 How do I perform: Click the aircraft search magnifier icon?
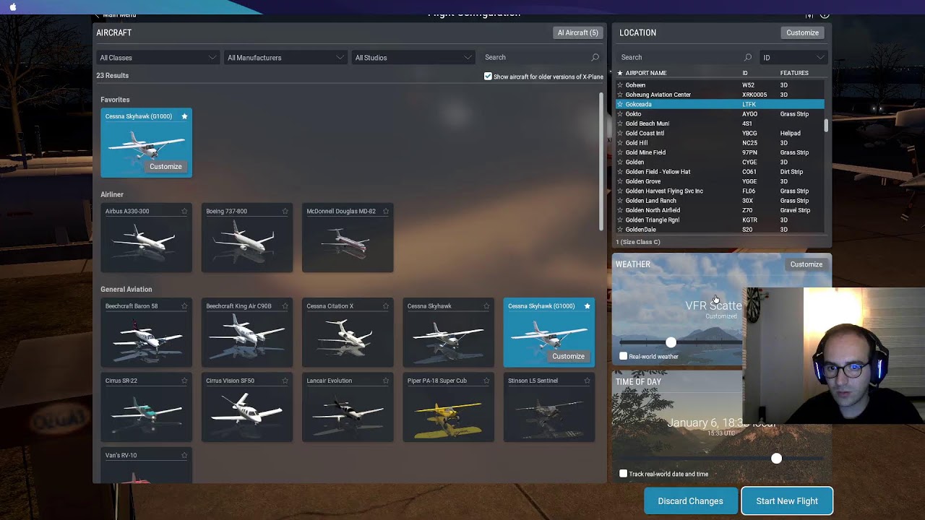coord(595,58)
